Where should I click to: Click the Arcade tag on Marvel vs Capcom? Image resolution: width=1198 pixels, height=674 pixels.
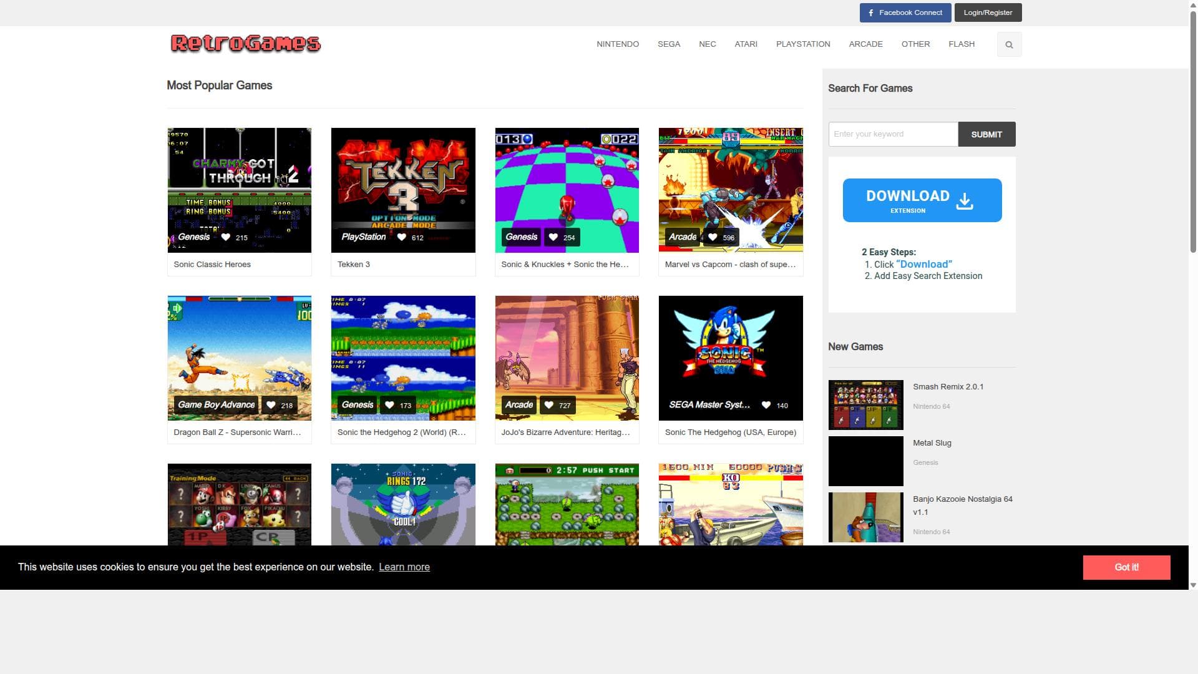[683, 237]
